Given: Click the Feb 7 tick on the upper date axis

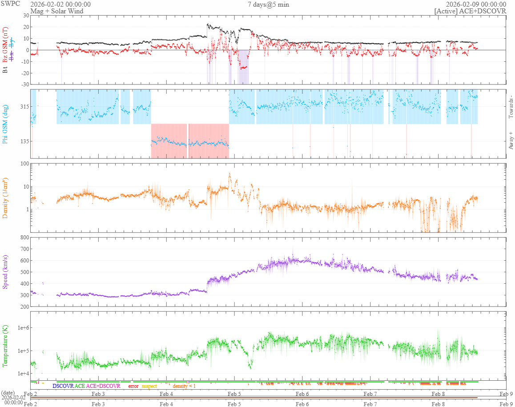Looking at the screenshot, I should point(370,394).
